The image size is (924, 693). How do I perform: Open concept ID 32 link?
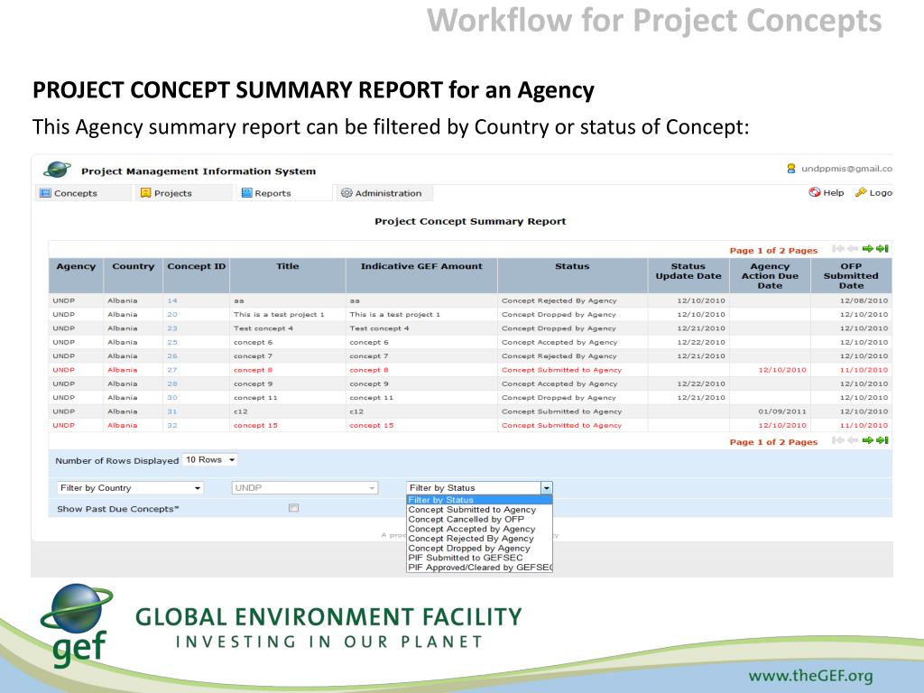click(x=172, y=426)
